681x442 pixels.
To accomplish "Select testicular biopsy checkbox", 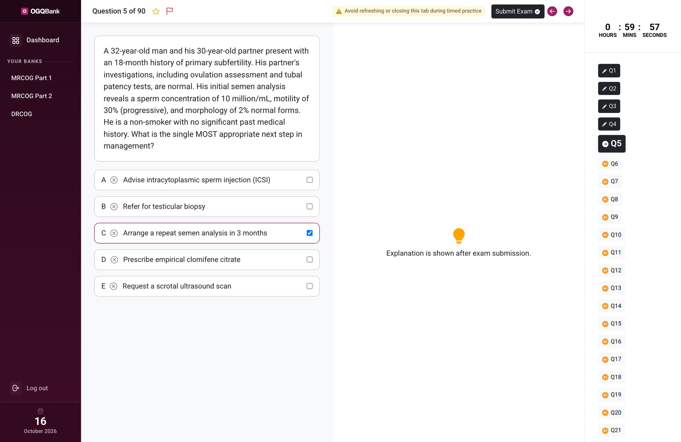I will coord(310,206).
